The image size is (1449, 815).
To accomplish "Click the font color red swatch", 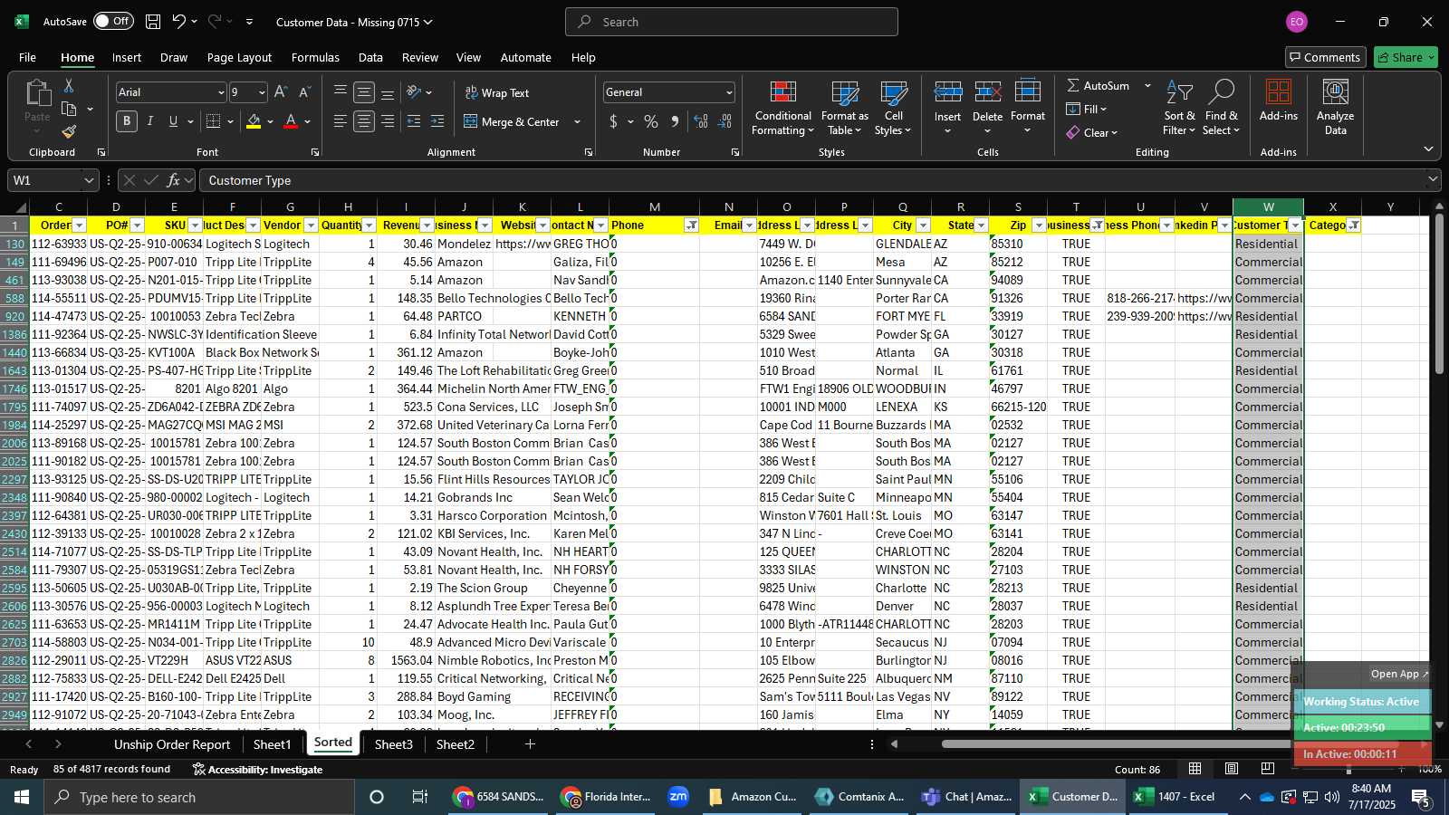I will pos(291,121).
